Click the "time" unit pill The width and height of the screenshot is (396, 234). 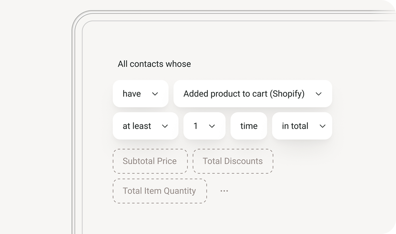coord(249,126)
